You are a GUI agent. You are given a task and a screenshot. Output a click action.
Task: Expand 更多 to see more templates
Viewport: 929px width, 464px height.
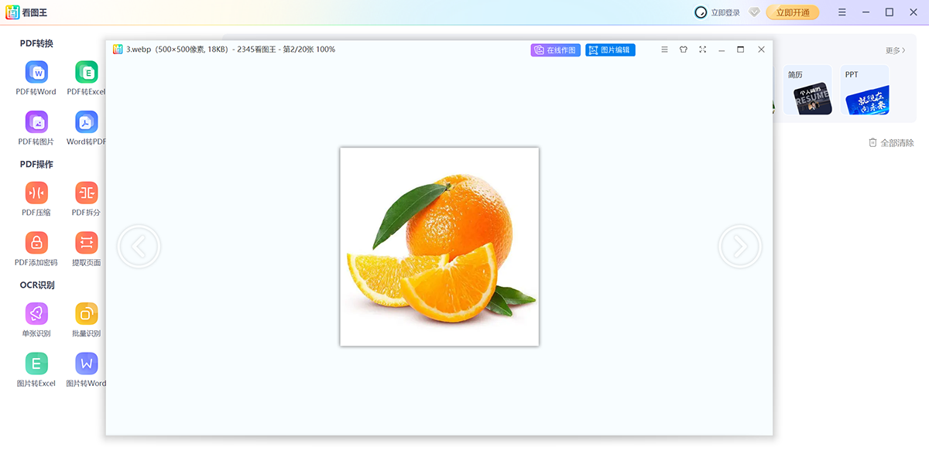(896, 49)
